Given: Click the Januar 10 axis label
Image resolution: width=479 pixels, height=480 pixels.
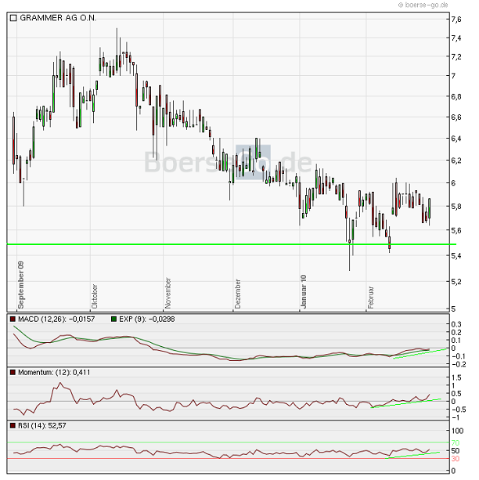Looking at the screenshot, I should [304, 291].
